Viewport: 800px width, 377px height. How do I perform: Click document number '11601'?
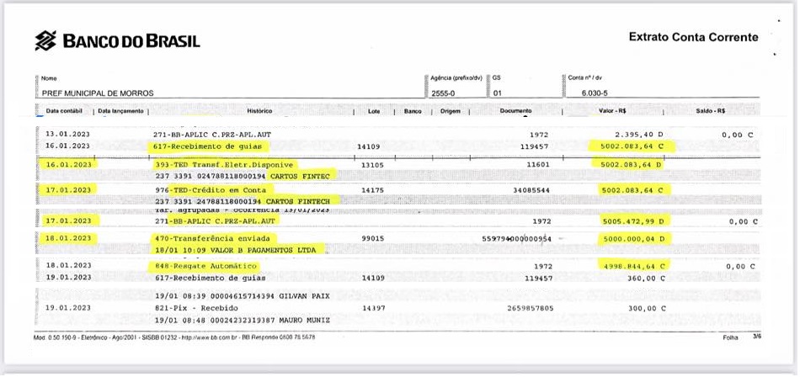[538, 165]
